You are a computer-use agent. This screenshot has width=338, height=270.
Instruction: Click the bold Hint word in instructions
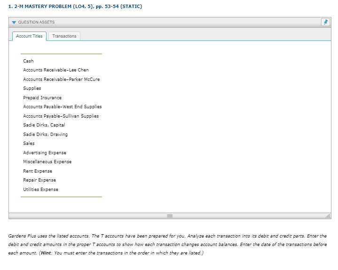[x=46, y=253]
